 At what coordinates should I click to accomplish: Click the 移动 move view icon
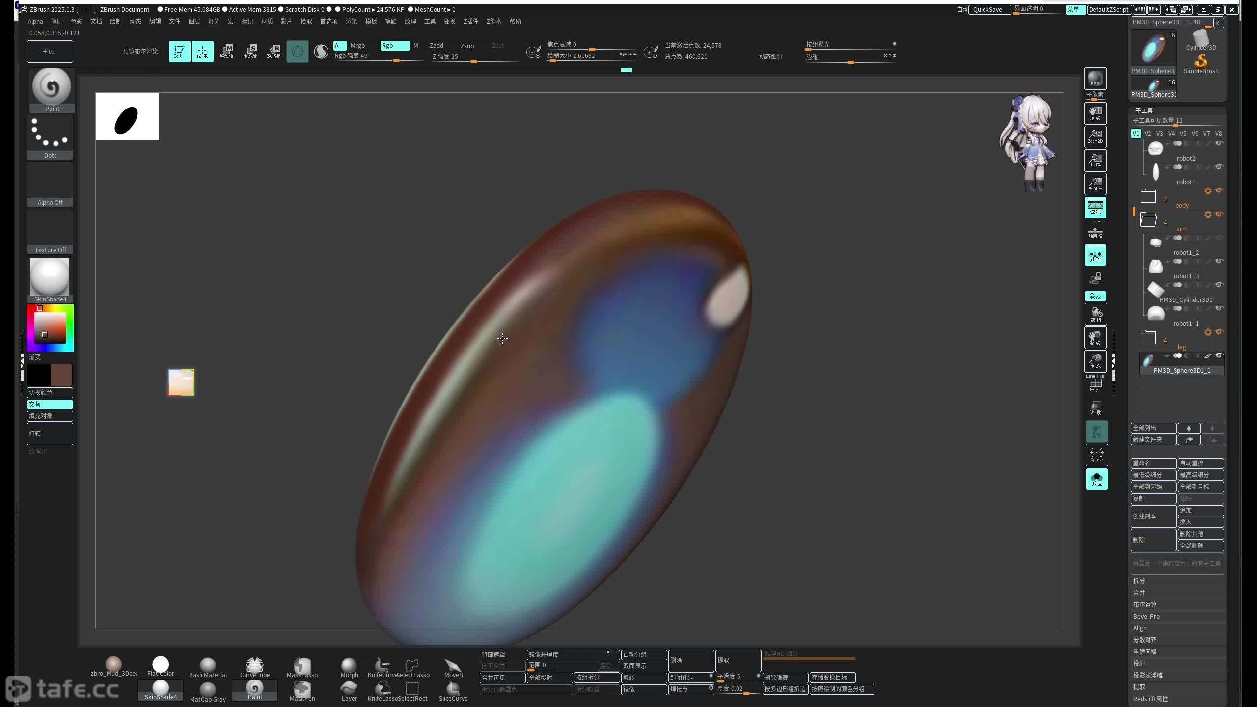1095,338
